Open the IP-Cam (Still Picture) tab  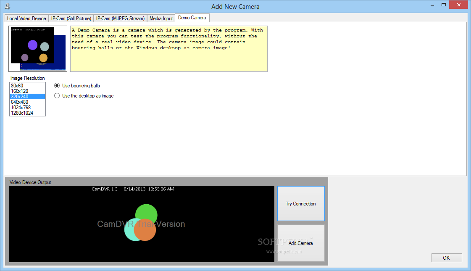point(71,18)
